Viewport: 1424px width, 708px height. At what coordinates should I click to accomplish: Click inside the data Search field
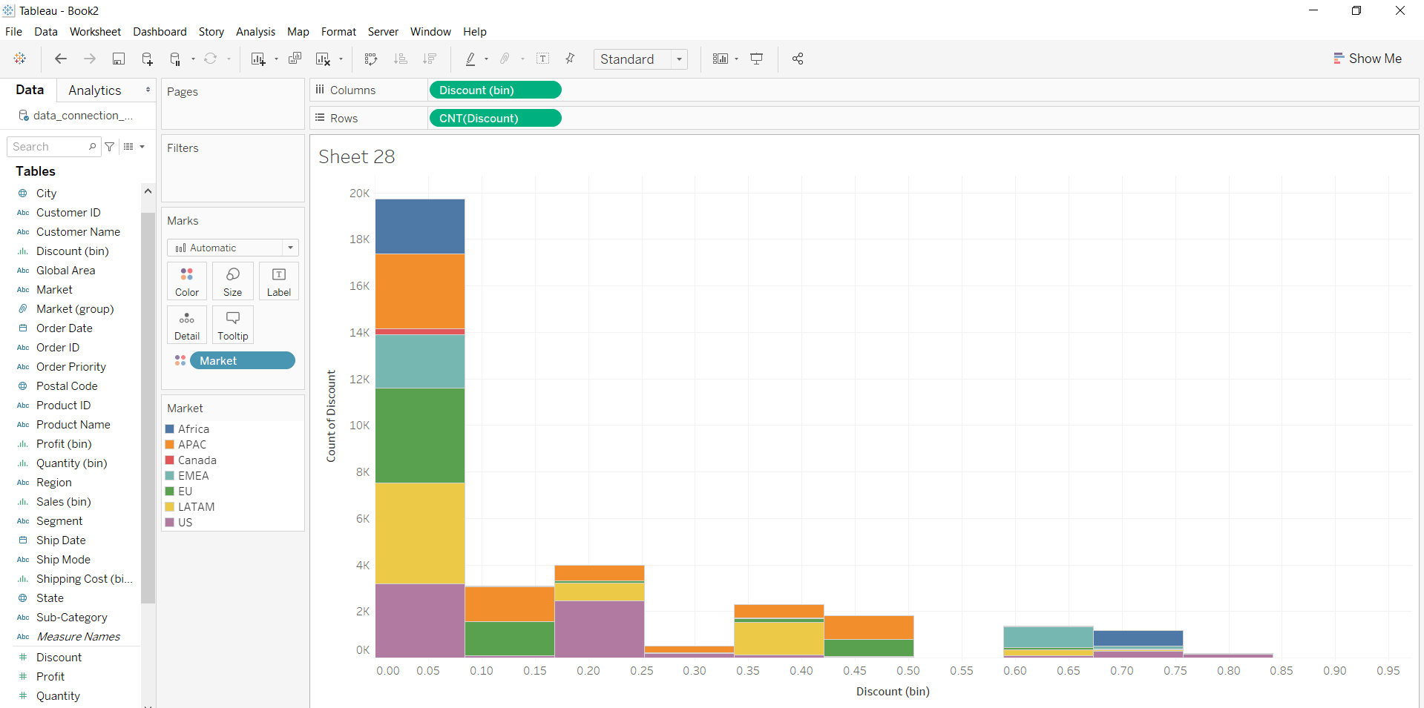click(48, 146)
